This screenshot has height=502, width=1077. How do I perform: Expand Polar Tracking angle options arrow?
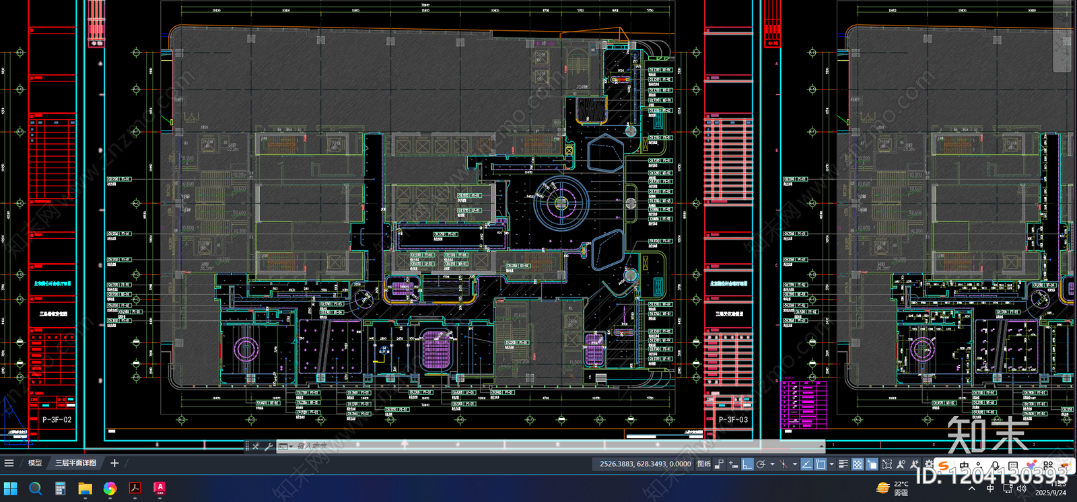pyautogui.click(x=771, y=464)
